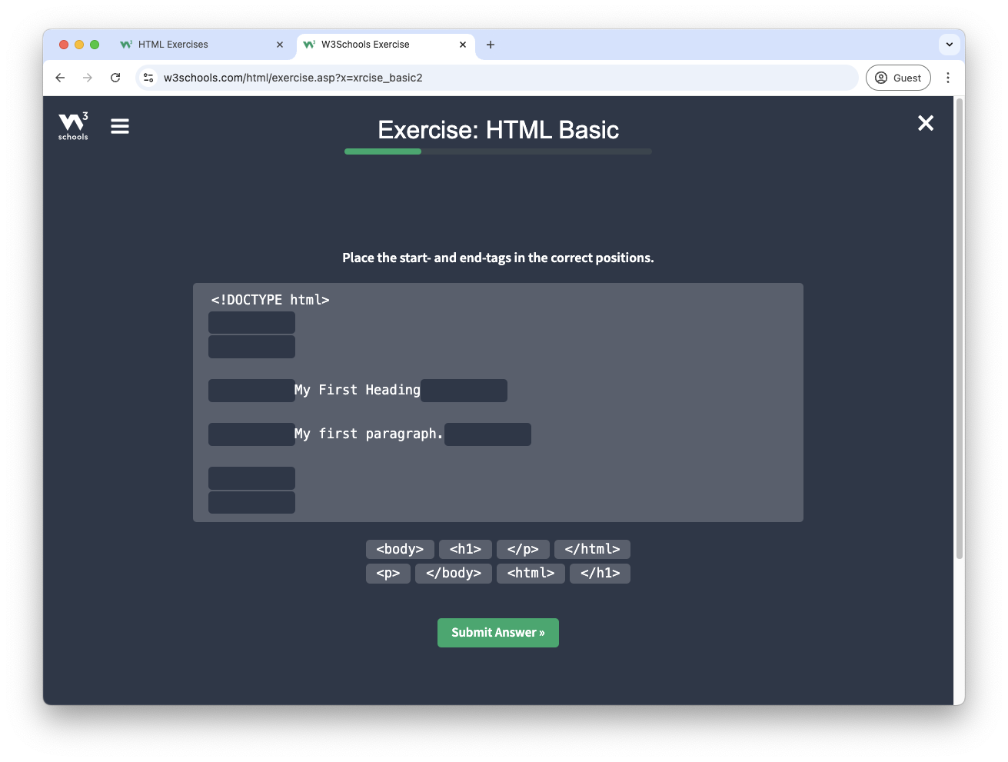The width and height of the screenshot is (1008, 762).
Task: Pick the <body> tag chip
Action: [x=400, y=549]
